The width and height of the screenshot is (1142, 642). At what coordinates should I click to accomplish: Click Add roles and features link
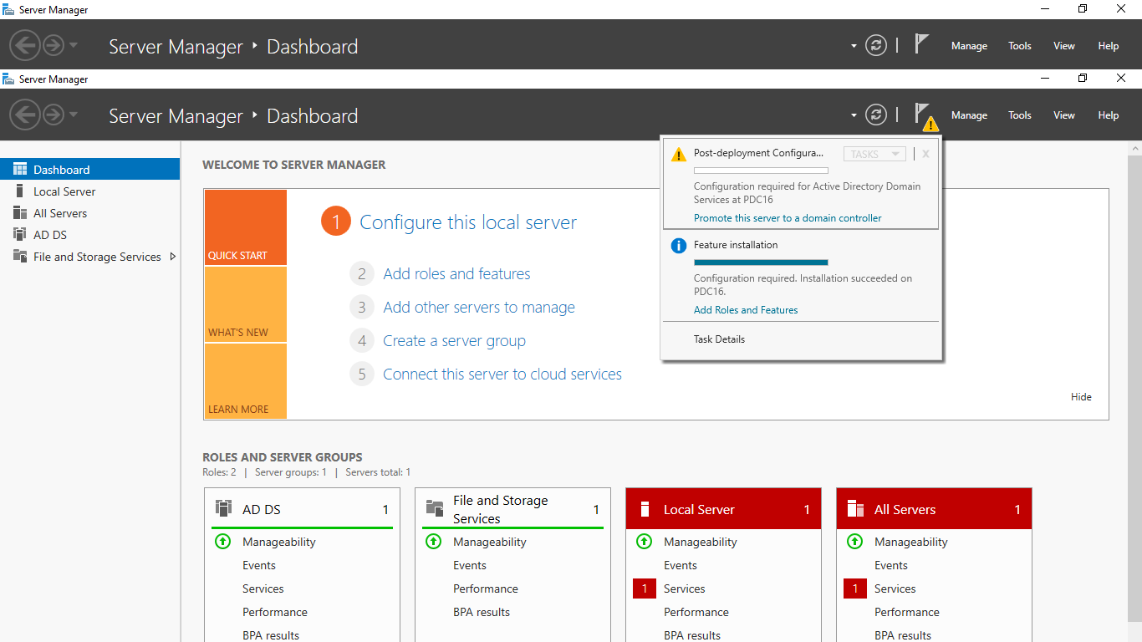pyautogui.click(x=456, y=273)
